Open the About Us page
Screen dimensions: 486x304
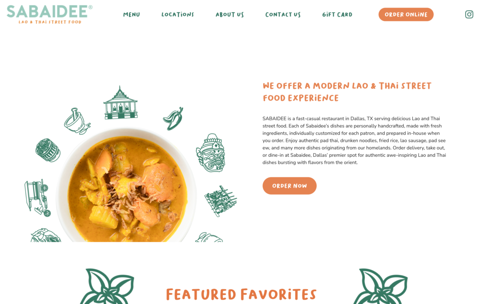[x=229, y=14]
